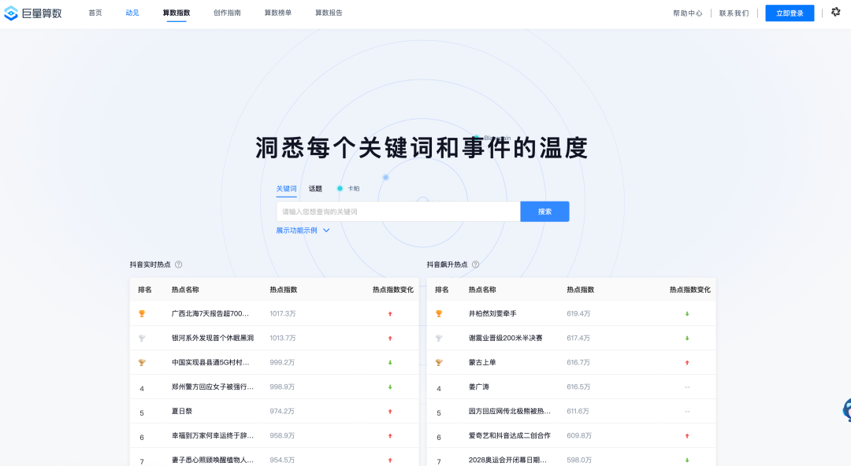The height and width of the screenshot is (466, 851).
Task: Click gold trophy icon beside 井柏然刘雯牵手
Action: pos(439,313)
